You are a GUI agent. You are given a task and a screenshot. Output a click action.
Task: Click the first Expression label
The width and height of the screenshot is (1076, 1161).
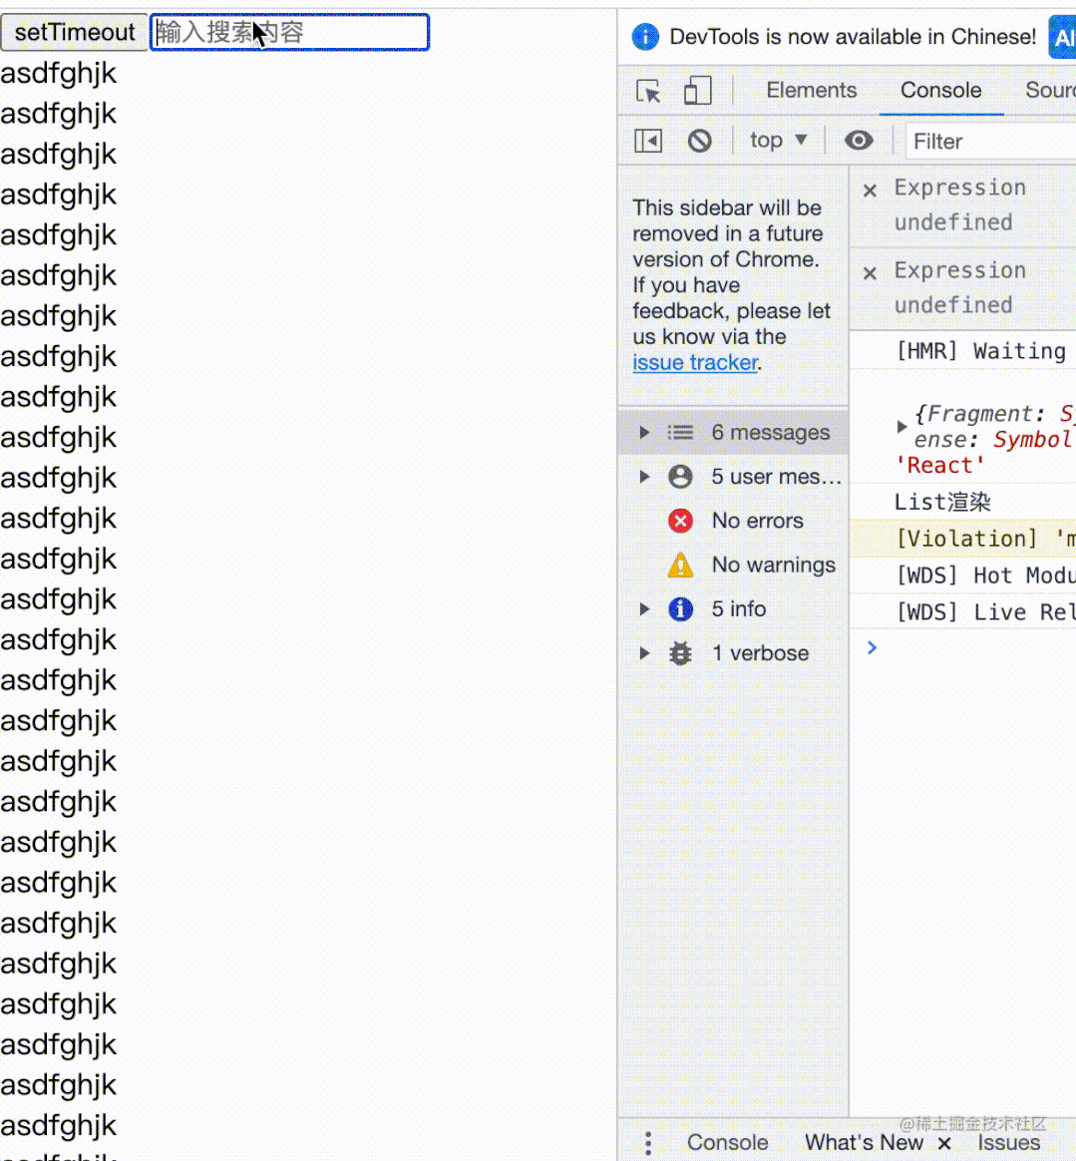[x=959, y=189]
